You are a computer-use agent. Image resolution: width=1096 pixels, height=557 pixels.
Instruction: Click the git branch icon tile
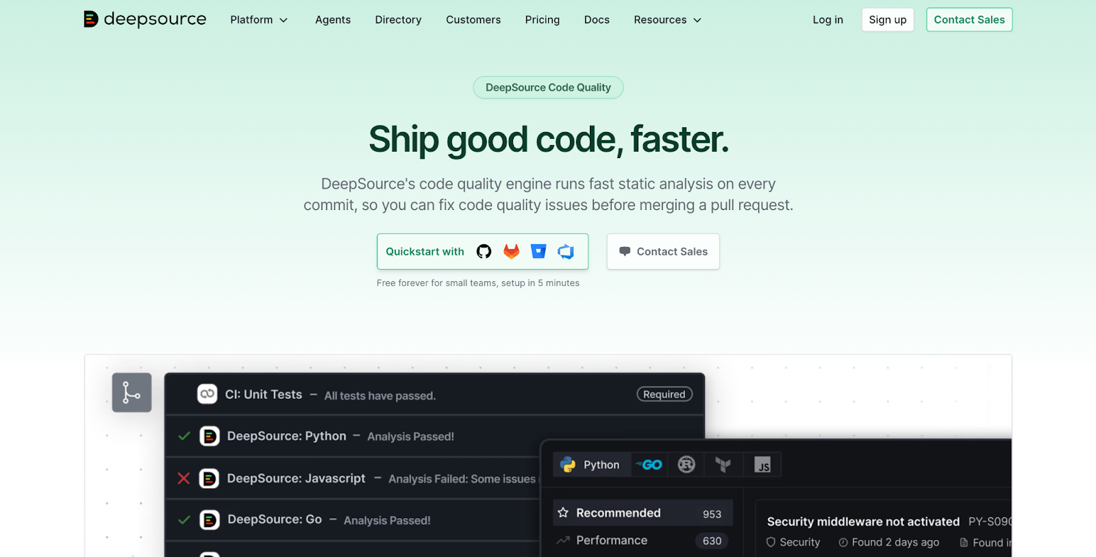pyautogui.click(x=132, y=393)
